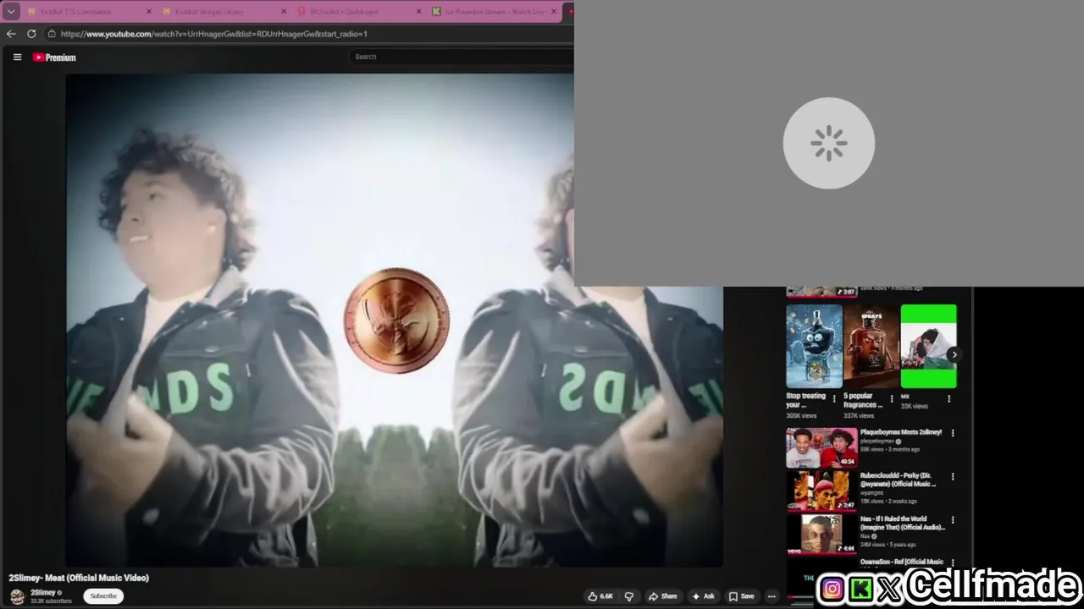1084x609 pixels.
Task: Open options menu for Nas video
Action: (953, 520)
